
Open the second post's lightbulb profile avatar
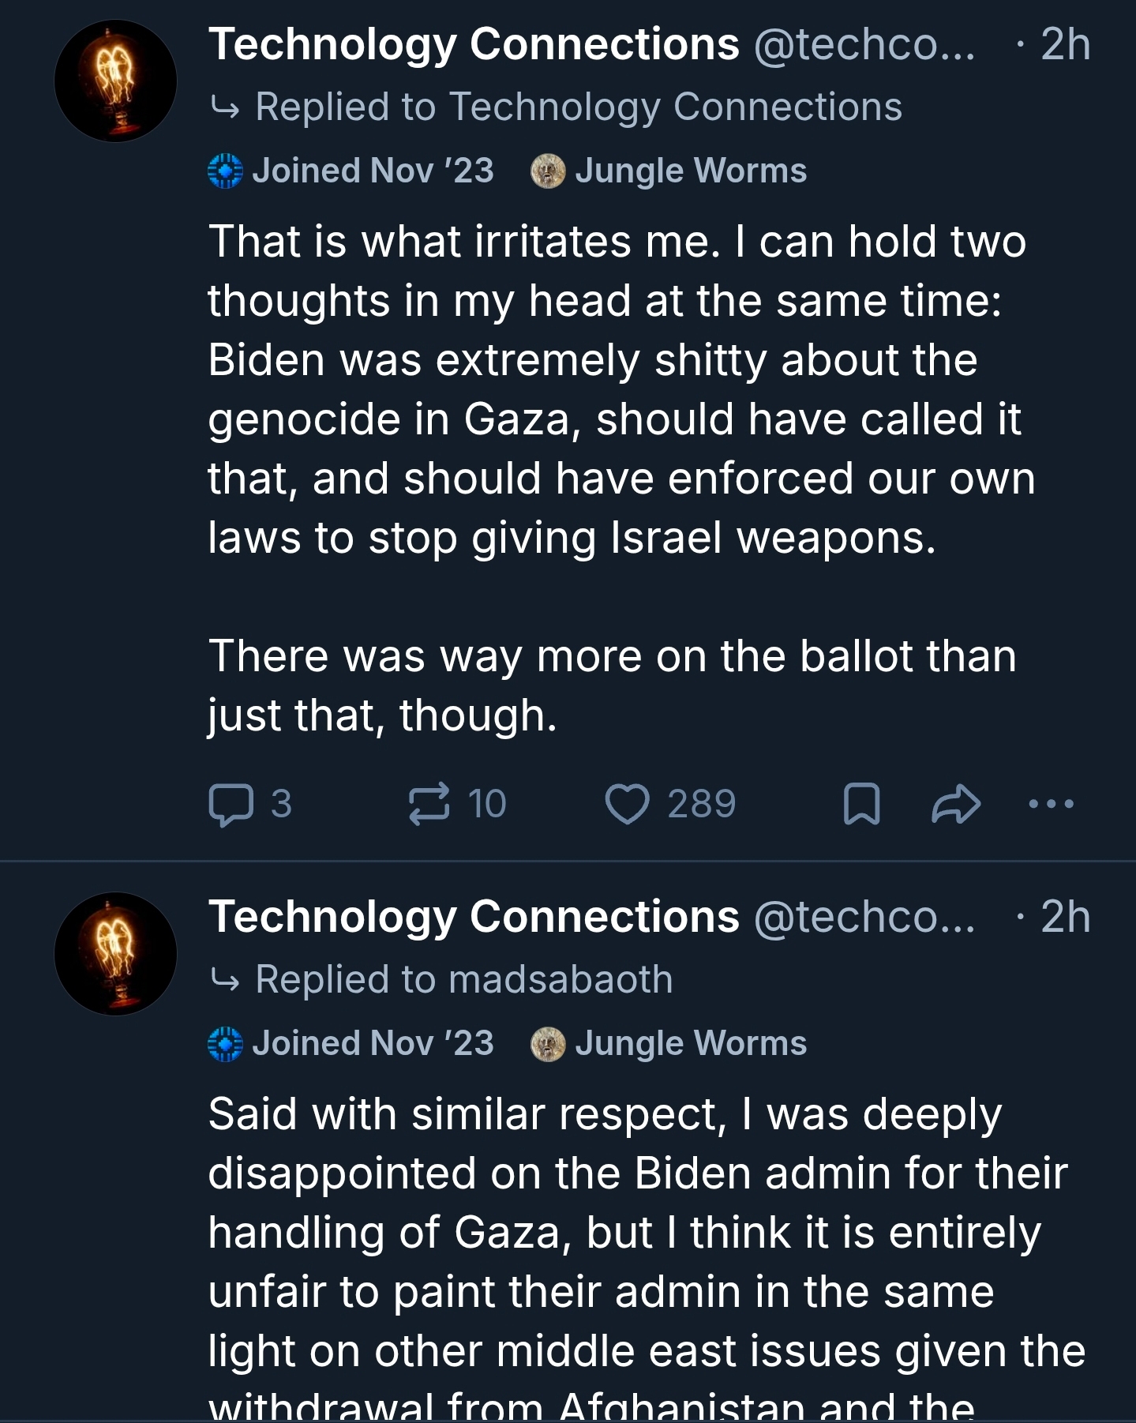coord(115,954)
